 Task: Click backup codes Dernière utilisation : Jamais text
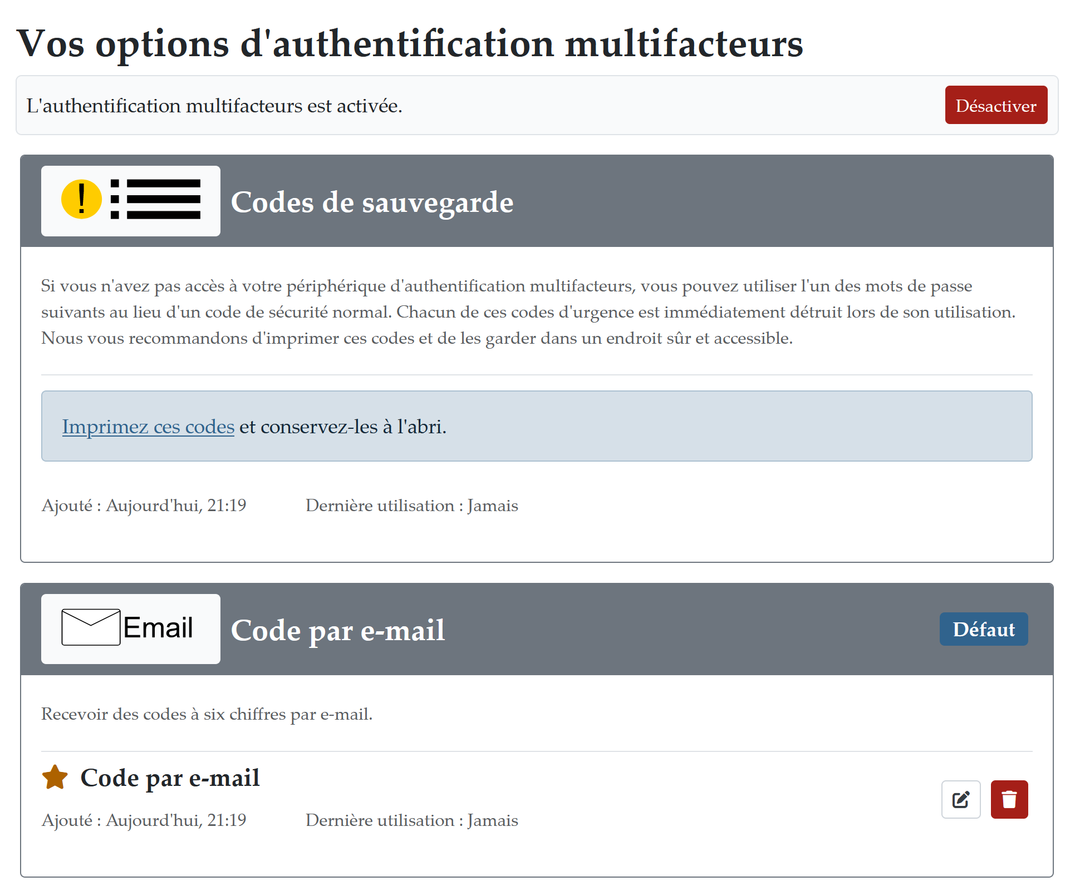pyautogui.click(x=411, y=506)
